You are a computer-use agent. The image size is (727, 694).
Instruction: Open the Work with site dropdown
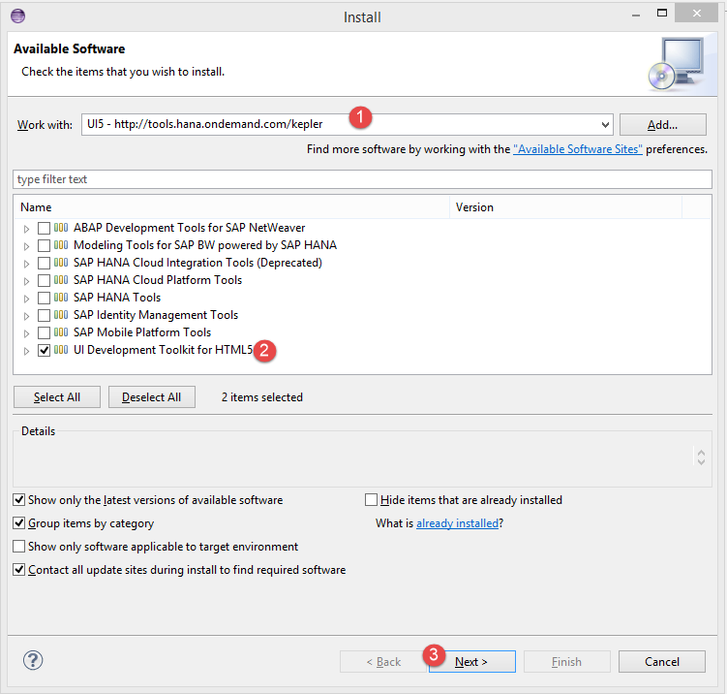click(x=606, y=124)
